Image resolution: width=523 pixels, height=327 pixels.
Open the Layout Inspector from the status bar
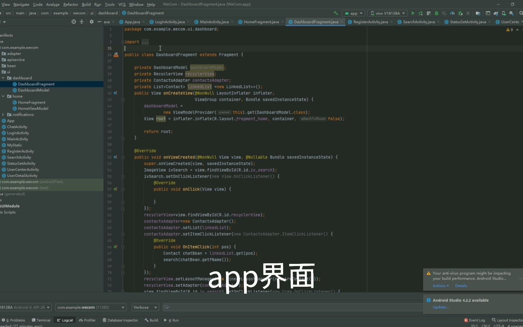510,320
